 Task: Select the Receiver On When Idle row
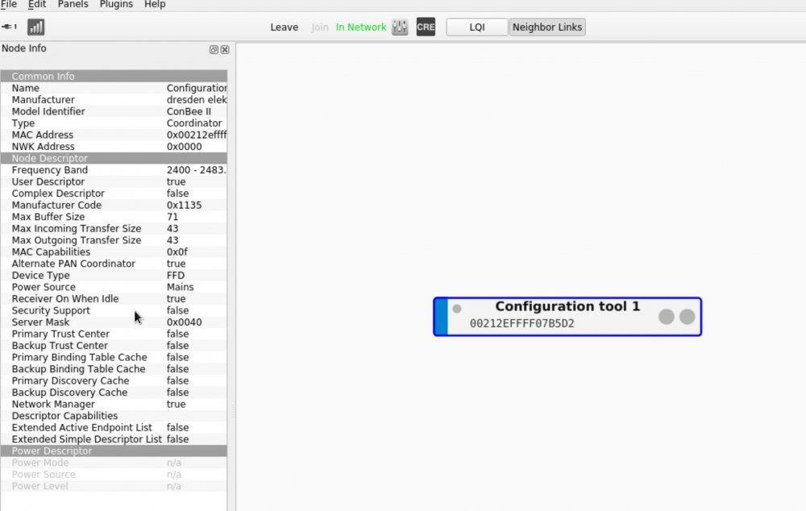tap(114, 299)
